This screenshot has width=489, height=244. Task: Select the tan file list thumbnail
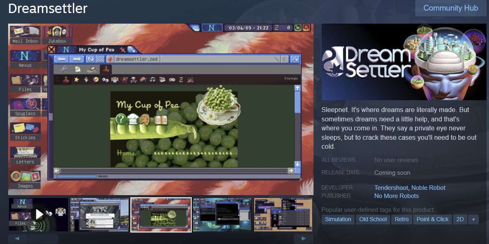point(283,215)
